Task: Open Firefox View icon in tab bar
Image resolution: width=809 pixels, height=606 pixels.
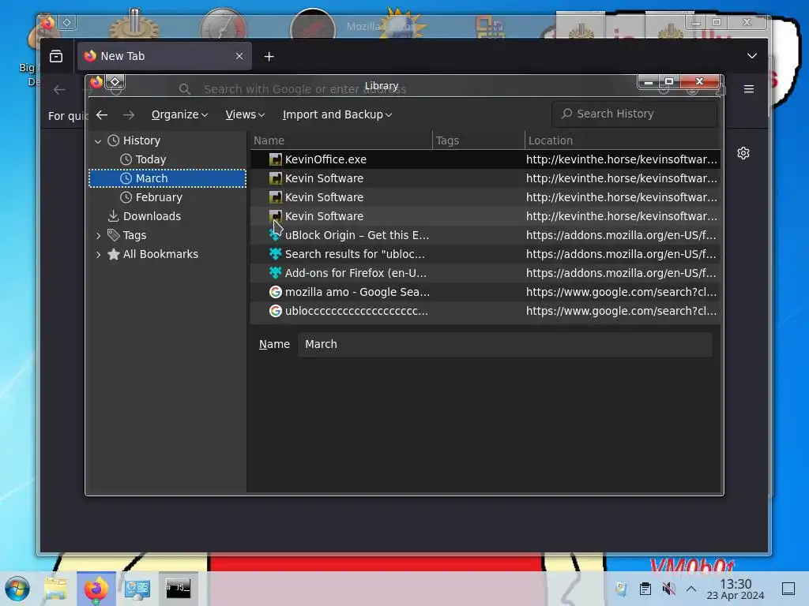Action: (x=56, y=56)
